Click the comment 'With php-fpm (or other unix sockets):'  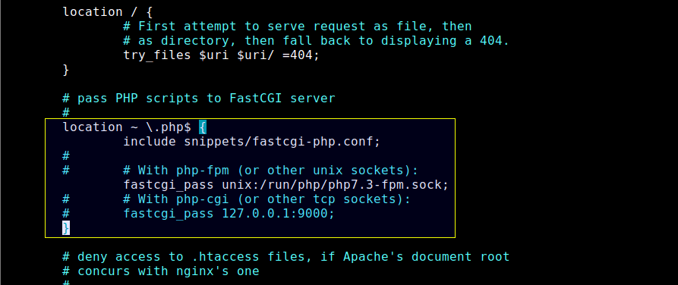point(271,171)
